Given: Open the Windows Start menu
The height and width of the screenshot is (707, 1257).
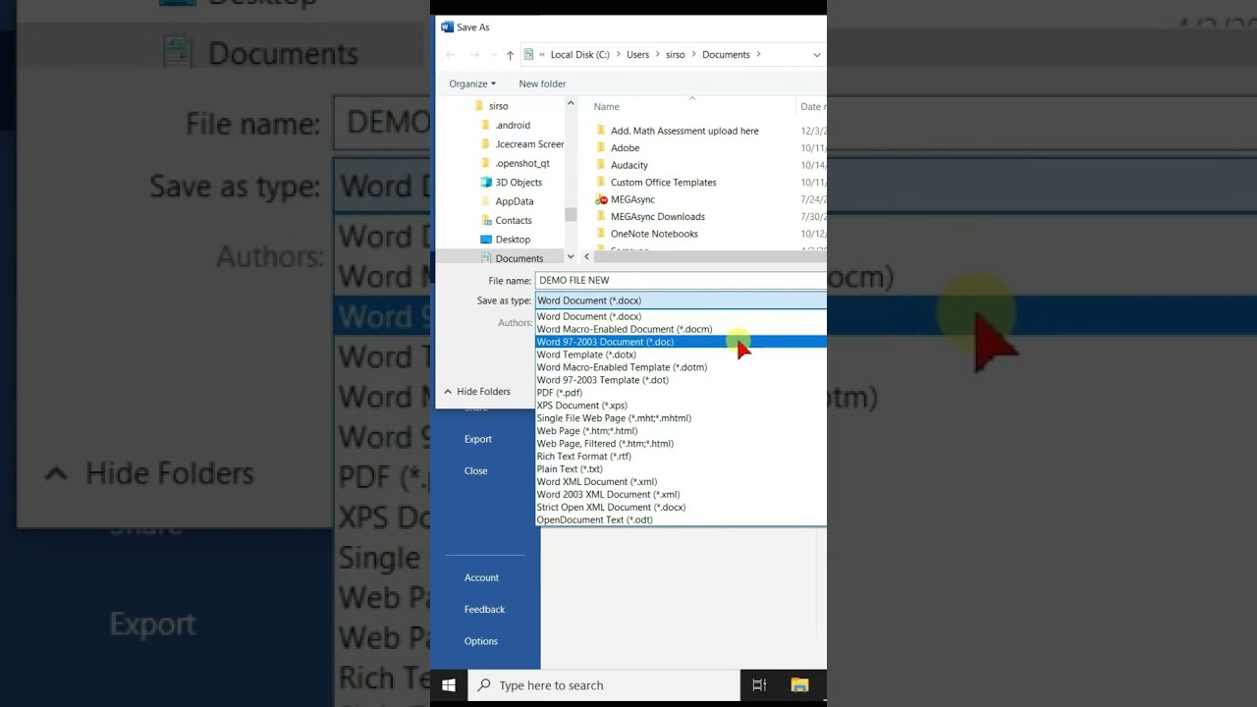Looking at the screenshot, I should click(x=449, y=685).
